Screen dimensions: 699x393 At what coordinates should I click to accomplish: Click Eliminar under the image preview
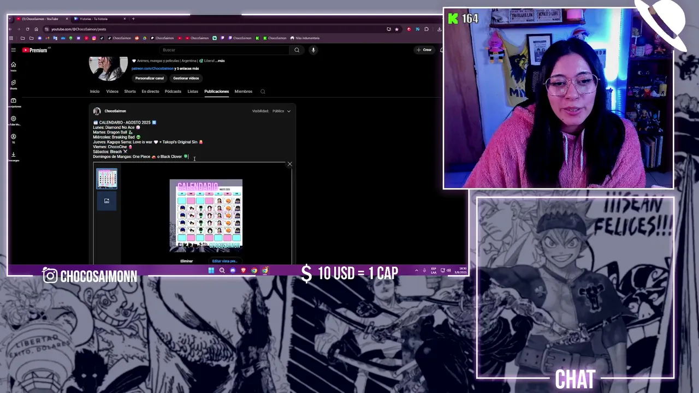coord(186,261)
